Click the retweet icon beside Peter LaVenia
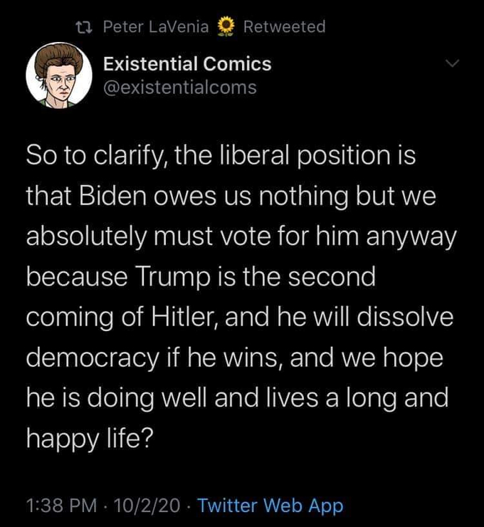This screenshot has width=484, height=527. [x=85, y=27]
